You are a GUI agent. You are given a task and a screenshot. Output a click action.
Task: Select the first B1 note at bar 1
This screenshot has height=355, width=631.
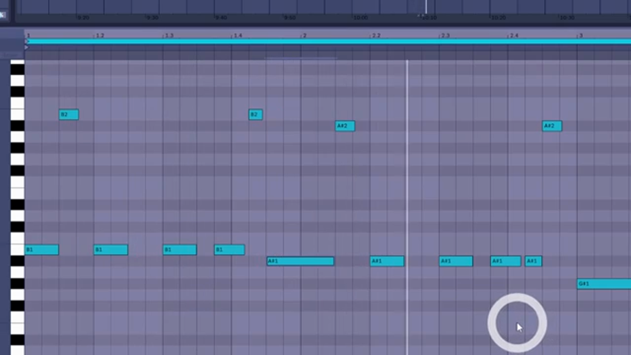click(x=42, y=250)
